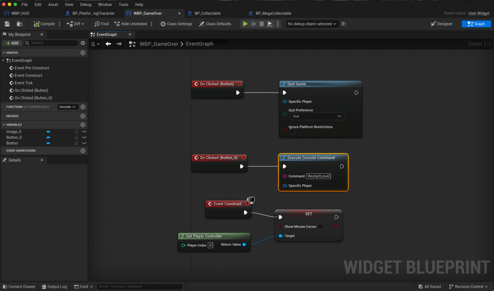The width and height of the screenshot is (494, 291).
Task: Add a new graph with plus icon
Action: pyautogui.click(x=82, y=53)
